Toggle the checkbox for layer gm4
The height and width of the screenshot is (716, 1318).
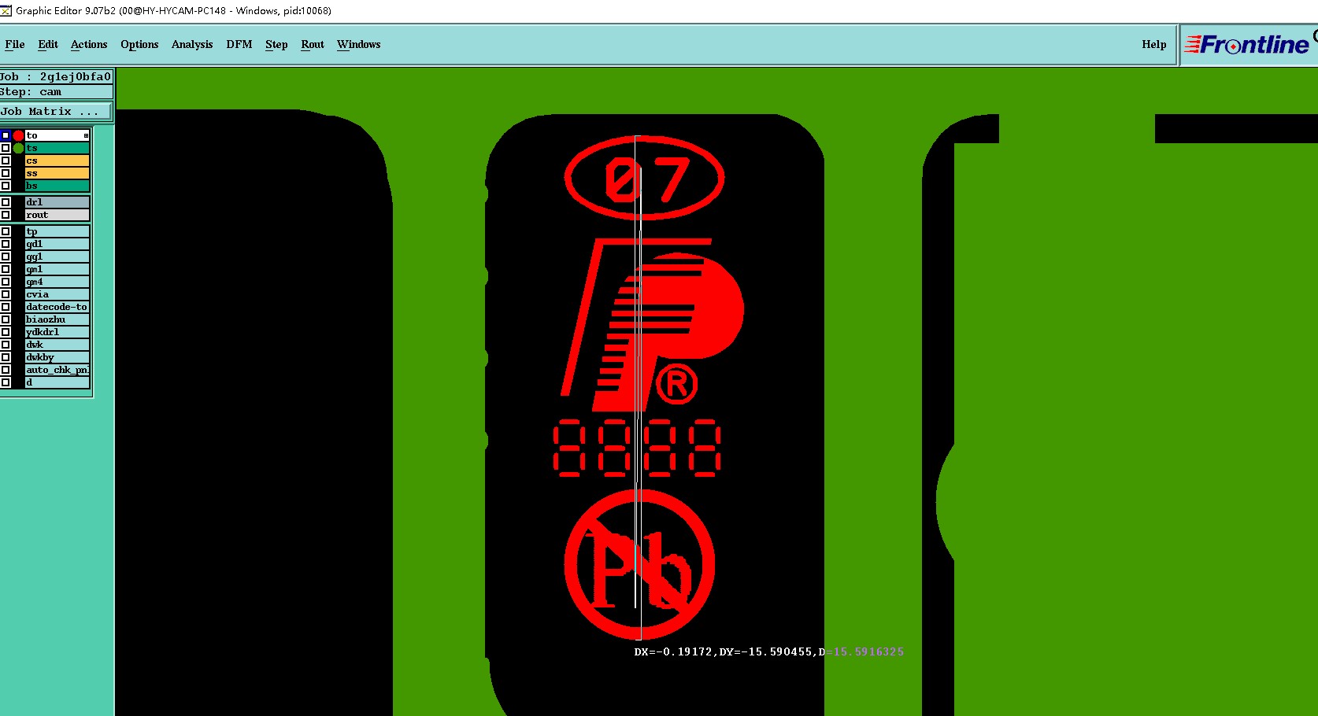click(6, 282)
